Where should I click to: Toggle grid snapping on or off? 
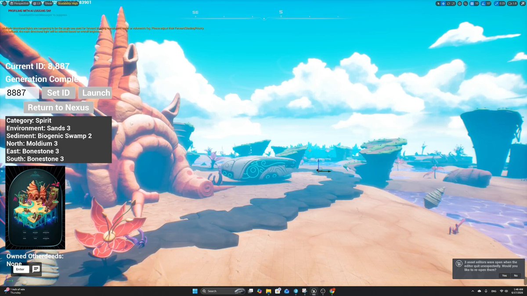[x=472, y=4]
